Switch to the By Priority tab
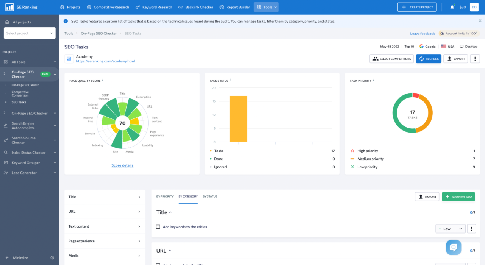This screenshot has width=485, height=265. (x=165, y=196)
